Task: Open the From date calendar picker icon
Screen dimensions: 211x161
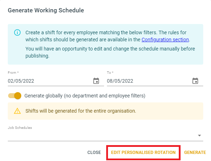Action: click(96, 81)
